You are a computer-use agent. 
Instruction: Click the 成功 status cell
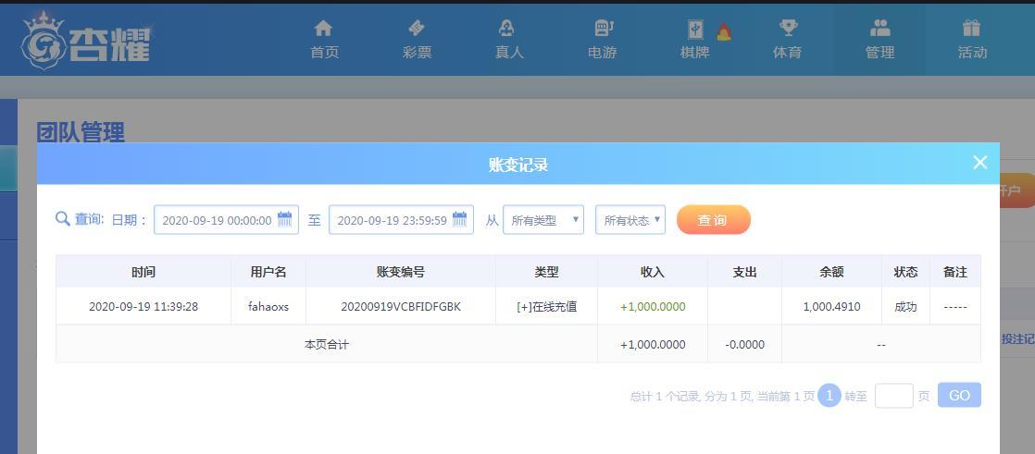(x=905, y=306)
